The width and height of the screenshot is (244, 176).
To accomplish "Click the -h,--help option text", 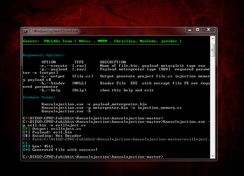I will click(x=50, y=90).
